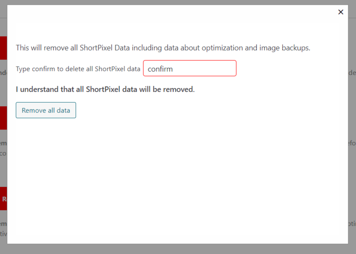This screenshot has height=254, width=356.
Task: Click the topmost red button behind the dialog
Action: pos(3,48)
